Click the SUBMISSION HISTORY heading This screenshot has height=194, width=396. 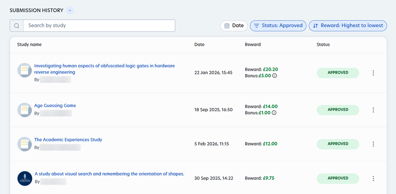36,10
